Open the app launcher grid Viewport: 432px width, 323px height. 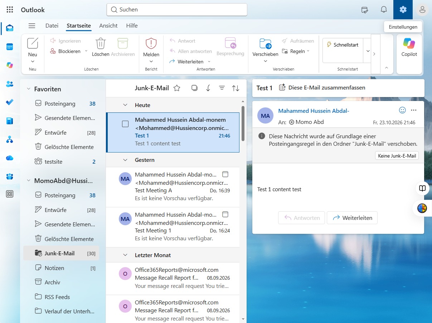(x=10, y=10)
